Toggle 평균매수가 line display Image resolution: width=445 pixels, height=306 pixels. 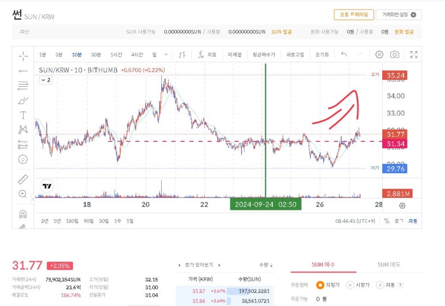pyautogui.click(x=264, y=55)
